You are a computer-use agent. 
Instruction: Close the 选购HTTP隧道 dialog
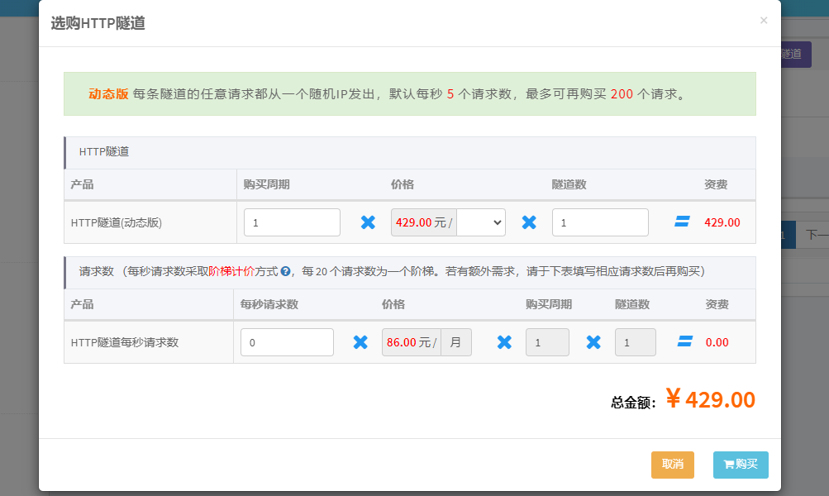click(763, 21)
